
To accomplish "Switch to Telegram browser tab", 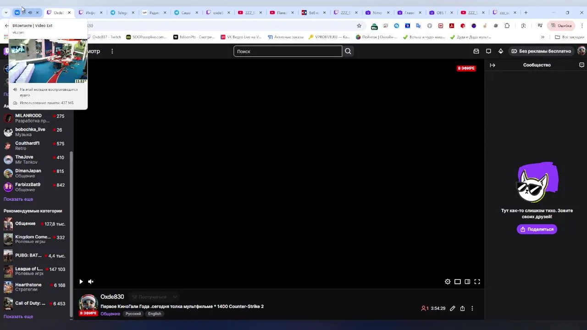I will pos(122,12).
